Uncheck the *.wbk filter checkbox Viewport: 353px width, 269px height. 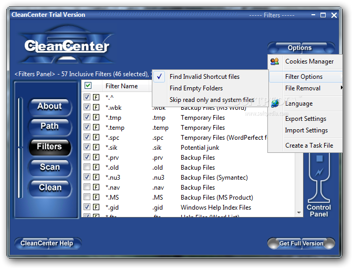(x=87, y=107)
